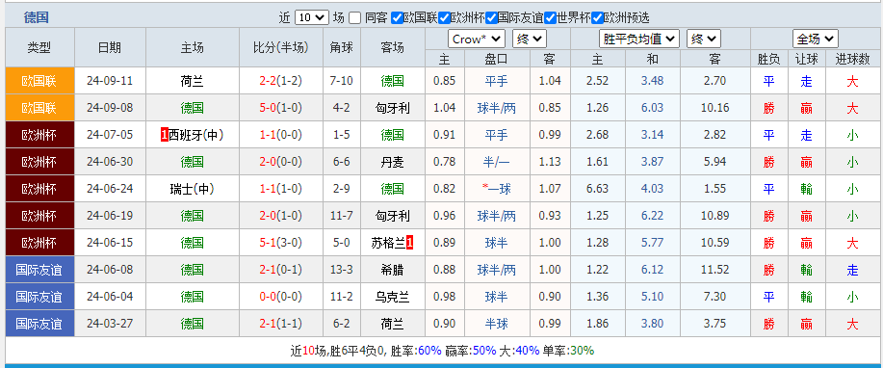Viewport: 883px width, 368px height.
Task: Click 乌克兰 away team in 24-06-04 row
Action: click(392, 297)
